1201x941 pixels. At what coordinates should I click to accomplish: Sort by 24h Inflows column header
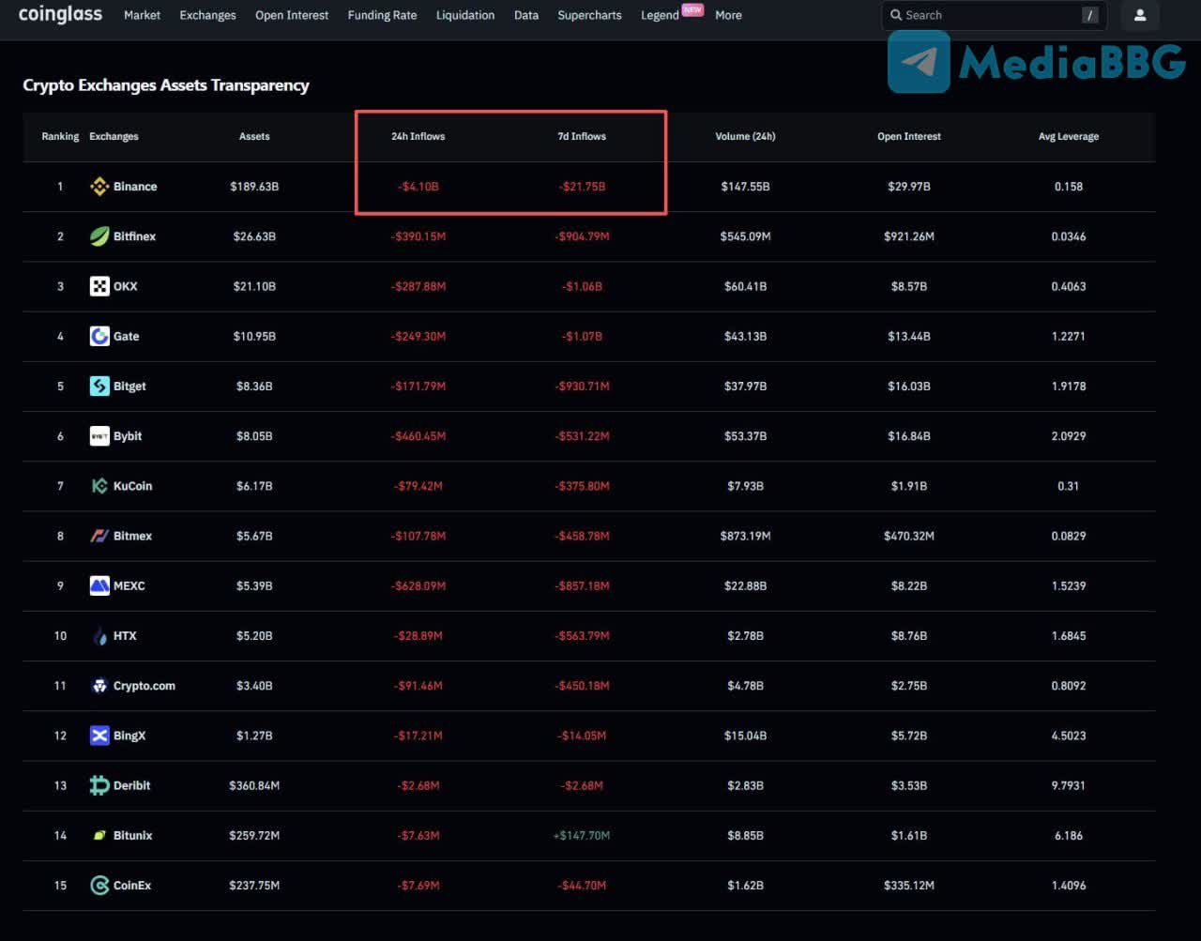point(418,136)
